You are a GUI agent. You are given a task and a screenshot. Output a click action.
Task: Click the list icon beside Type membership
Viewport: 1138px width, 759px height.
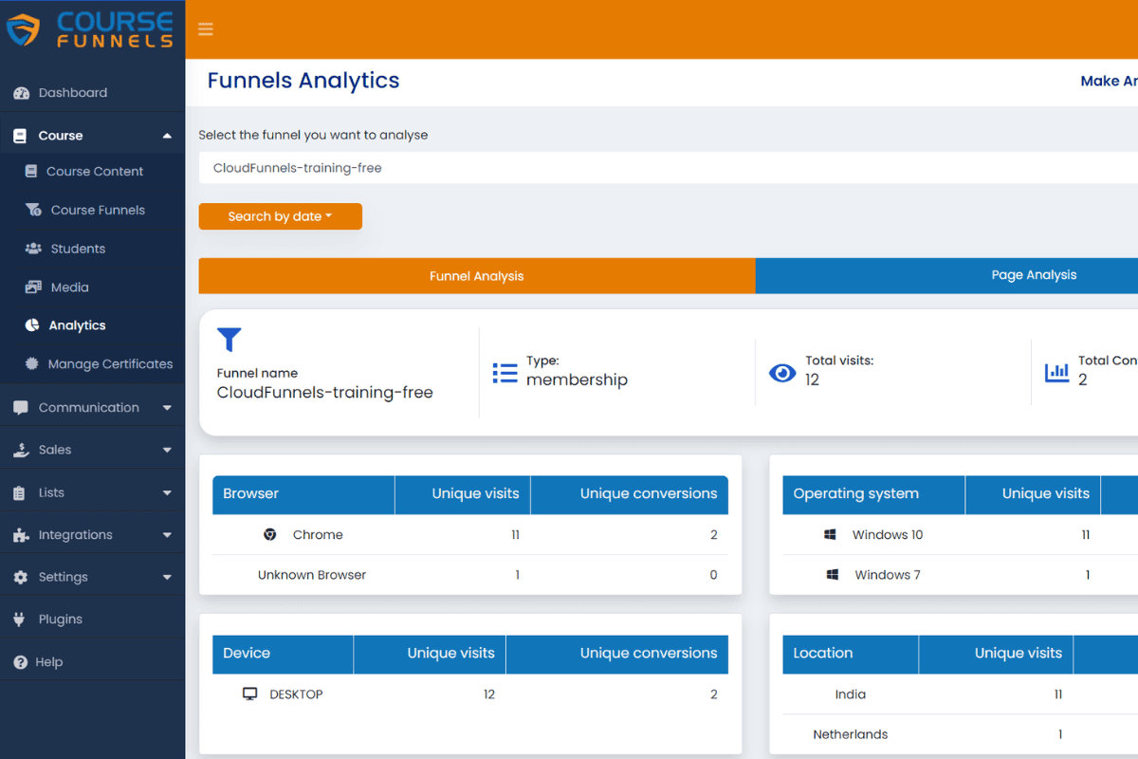tap(505, 373)
